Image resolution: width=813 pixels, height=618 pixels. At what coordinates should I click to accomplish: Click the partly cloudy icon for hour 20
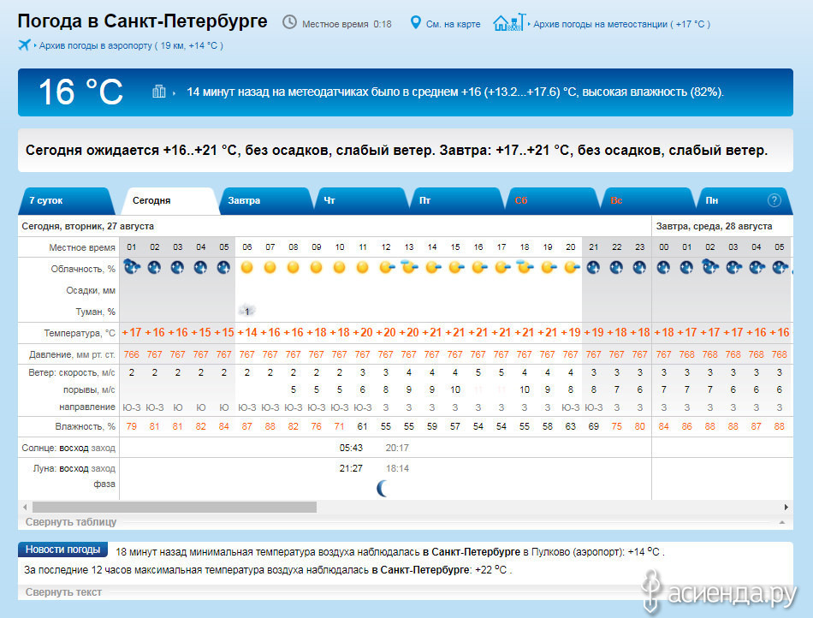click(572, 268)
